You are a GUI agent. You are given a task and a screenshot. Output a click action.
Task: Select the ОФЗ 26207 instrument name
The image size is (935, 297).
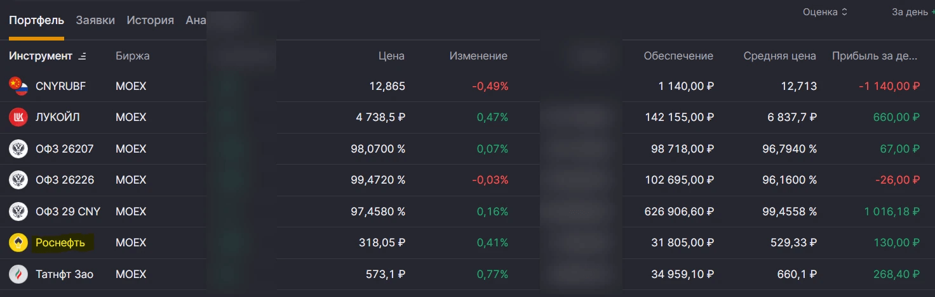[65, 149]
